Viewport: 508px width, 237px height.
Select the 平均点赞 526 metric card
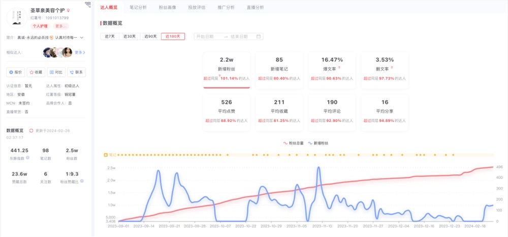pos(227,112)
